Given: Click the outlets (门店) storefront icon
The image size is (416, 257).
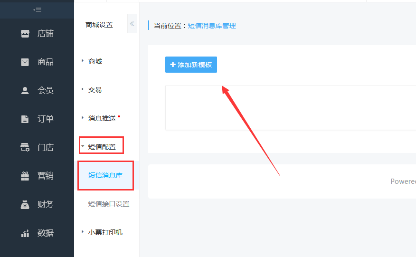Looking at the screenshot, I should point(25,148).
